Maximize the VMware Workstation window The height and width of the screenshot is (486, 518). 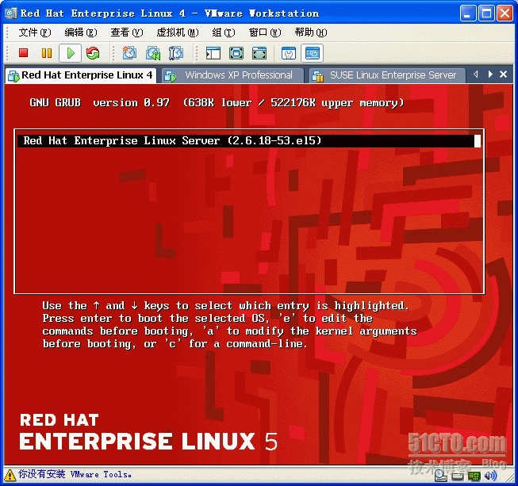point(486,13)
